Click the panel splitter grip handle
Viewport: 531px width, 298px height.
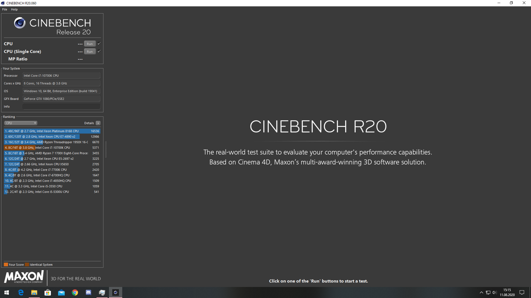tap(106, 149)
